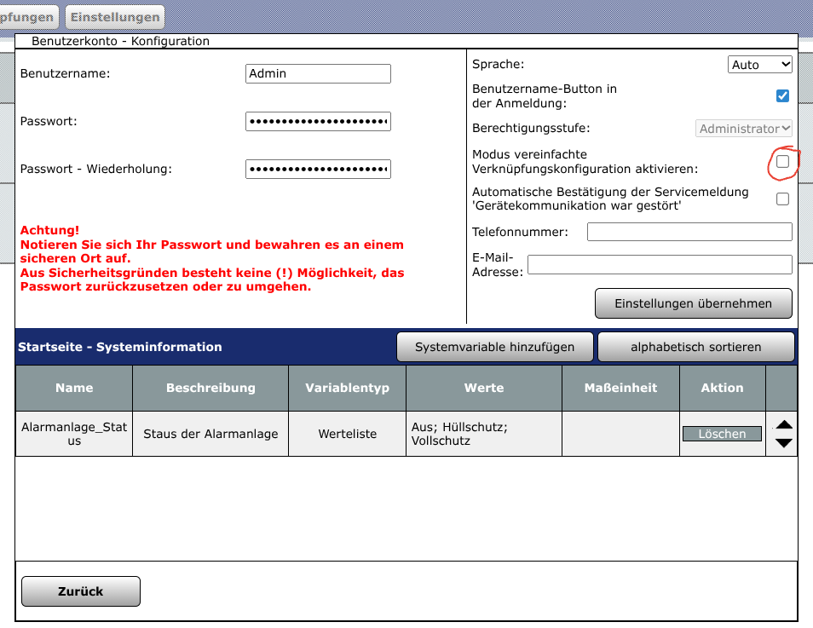Uncheck Benutzername-Button in der Anmeldung checkbox
The image size is (813, 628).
(x=782, y=96)
